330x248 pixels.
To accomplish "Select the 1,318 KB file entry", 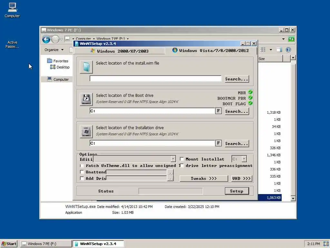I will [274, 112].
